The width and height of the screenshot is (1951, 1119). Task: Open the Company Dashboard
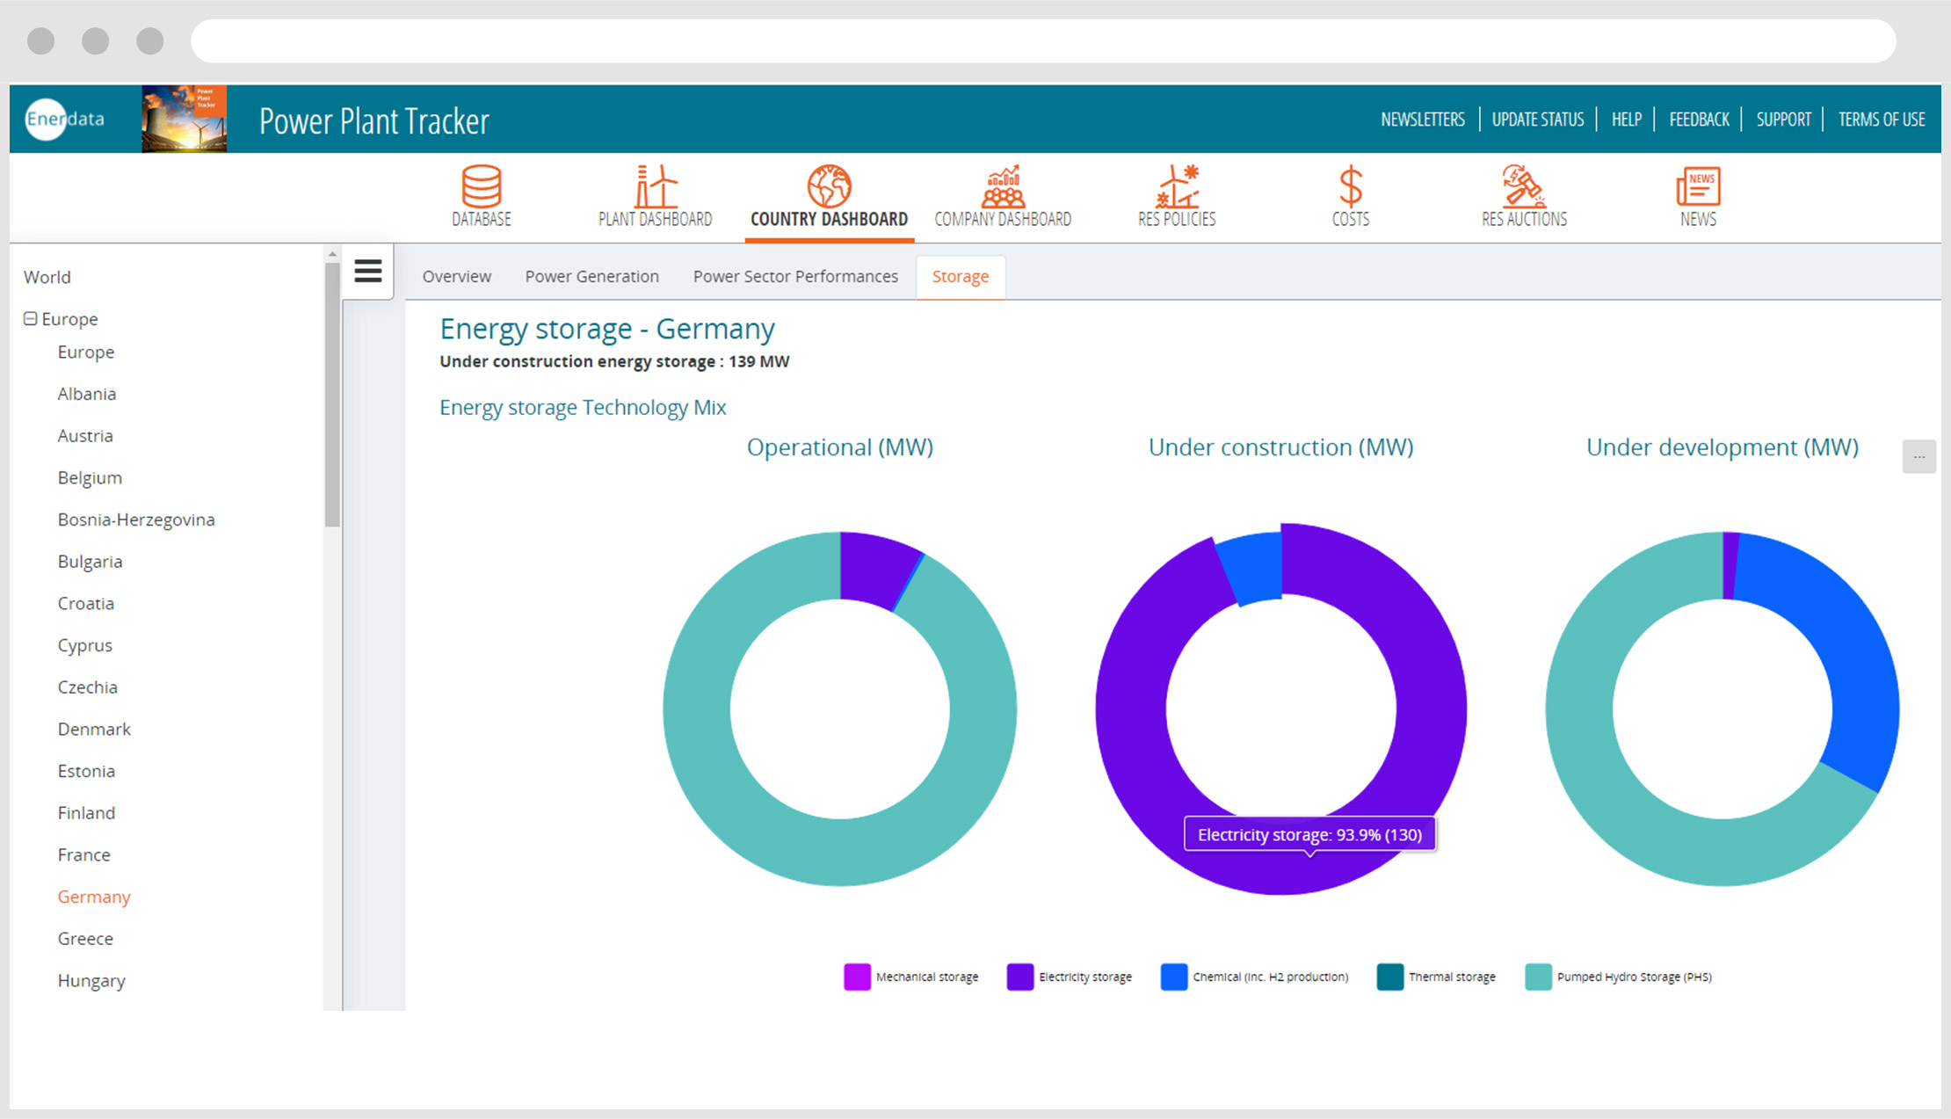[x=1002, y=197]
